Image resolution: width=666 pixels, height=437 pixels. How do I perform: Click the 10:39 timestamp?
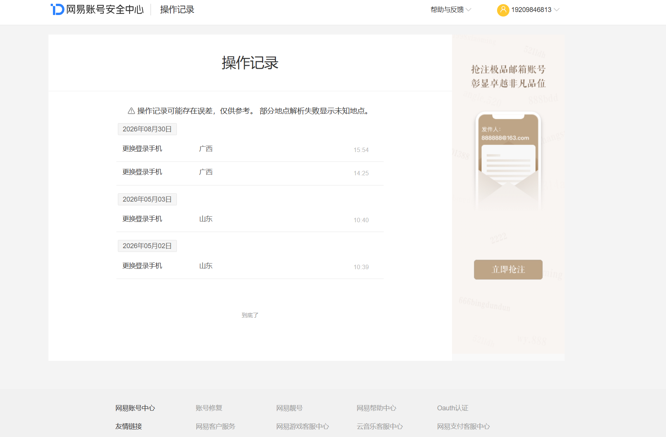point(361,267)
